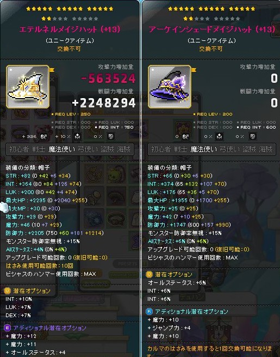Image resolution: width=280 pixels, height=357 pixels.
Task: Select 魔法使い in the left job bar
Action: [x=61, y=149]
